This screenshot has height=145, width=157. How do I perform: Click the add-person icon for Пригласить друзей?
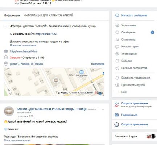pyautogui.click(x=117, y=85)
